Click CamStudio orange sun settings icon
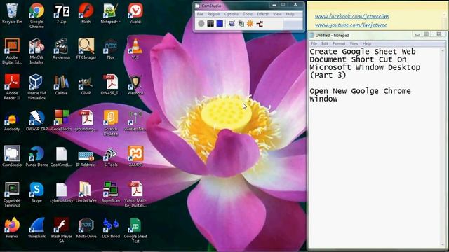 pos(250,23)
